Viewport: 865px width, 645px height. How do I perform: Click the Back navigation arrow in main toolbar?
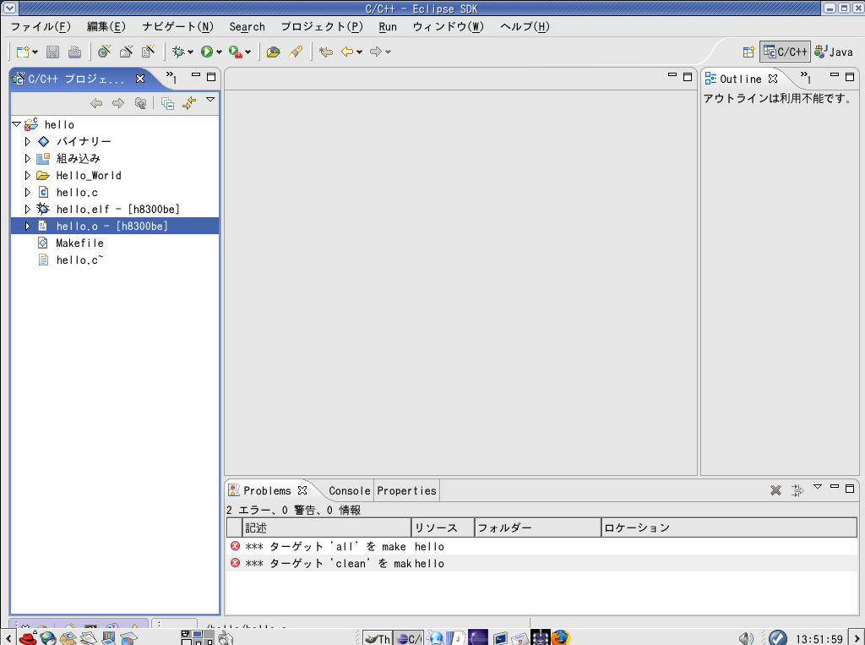pyautogui.click(x=347, y=52)
